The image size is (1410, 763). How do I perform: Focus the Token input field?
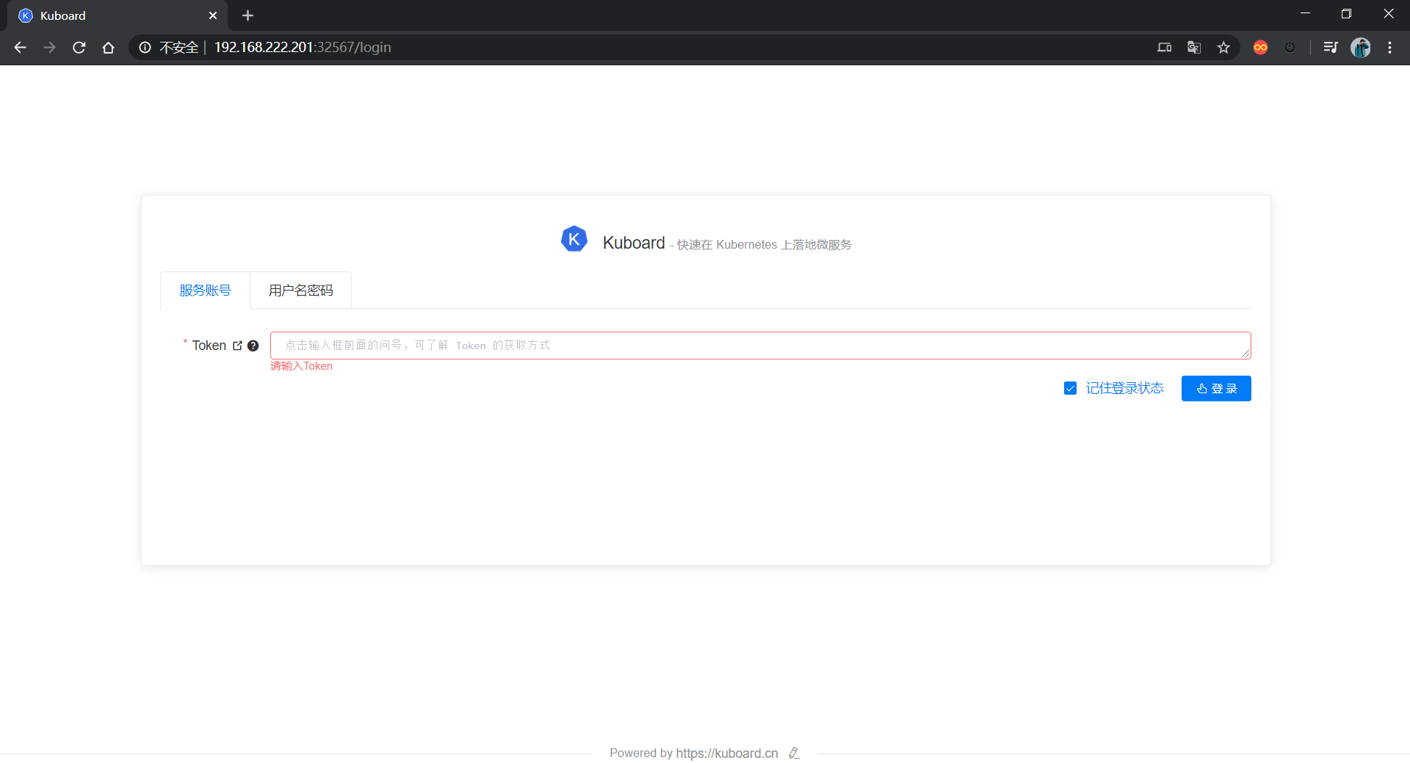[760, 346]
